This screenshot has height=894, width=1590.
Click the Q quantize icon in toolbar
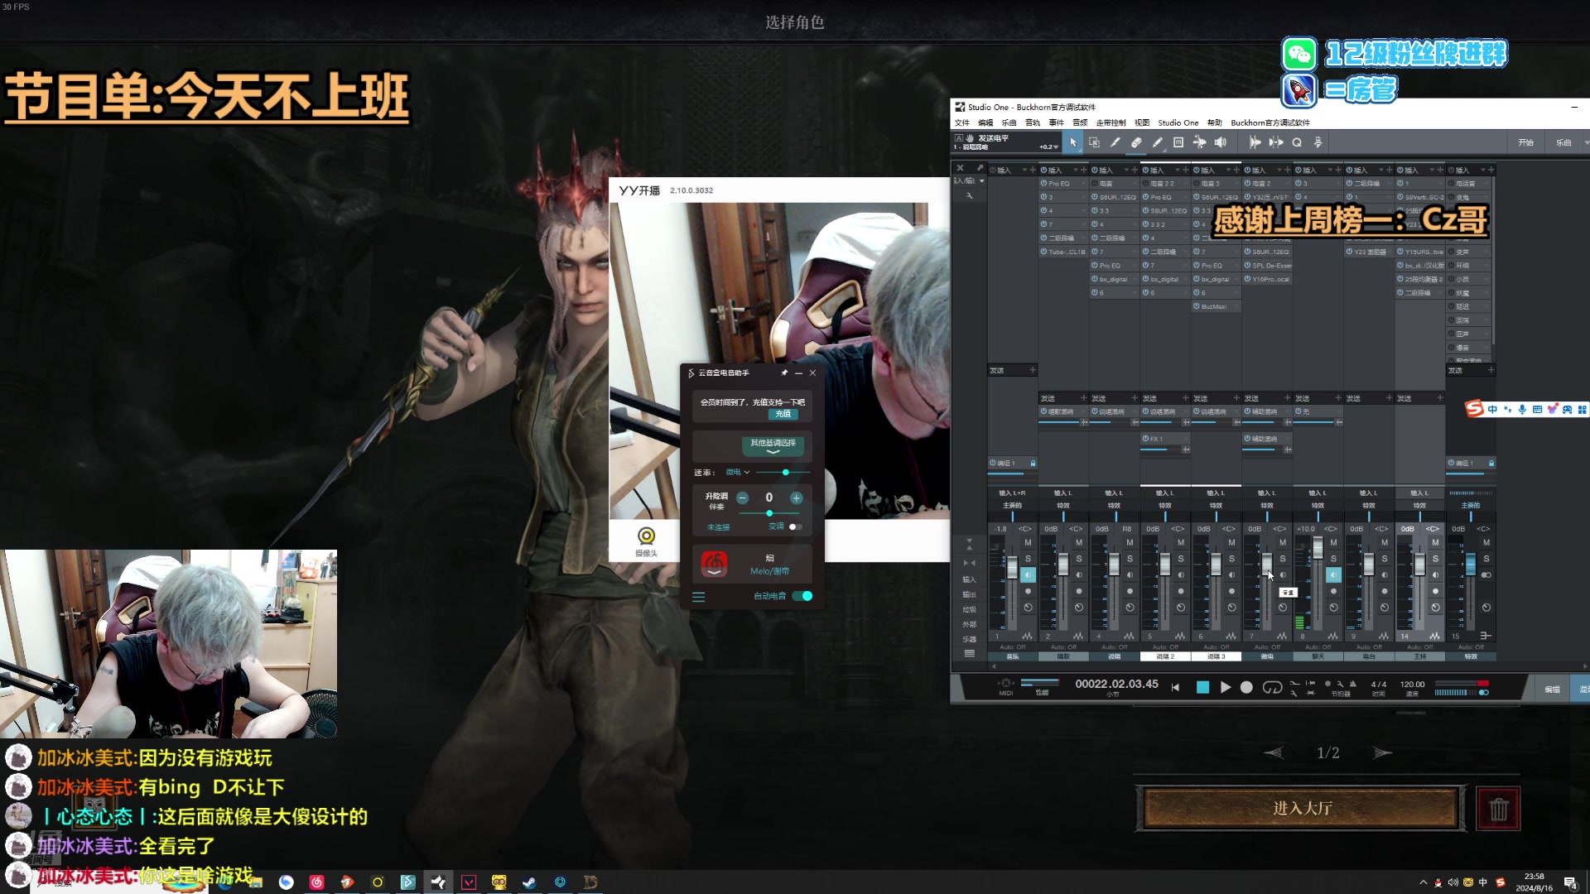click(1297, 142)
